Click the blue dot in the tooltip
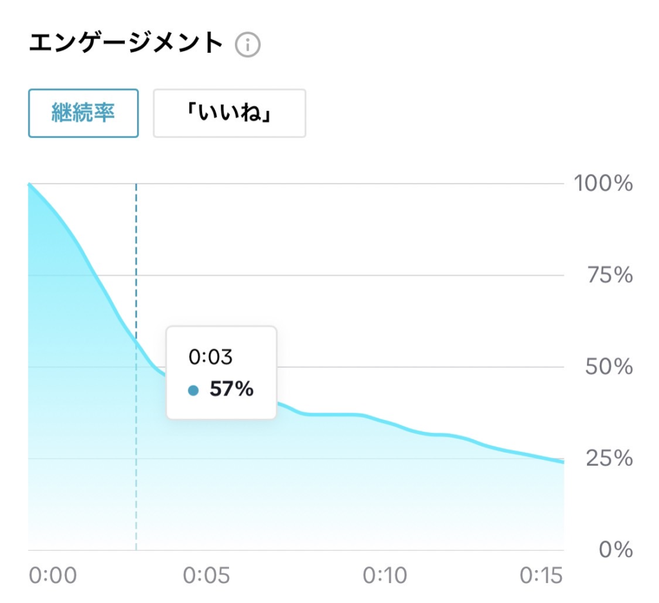The height and width of the screenshot is (603, 659). click(193, 390)
